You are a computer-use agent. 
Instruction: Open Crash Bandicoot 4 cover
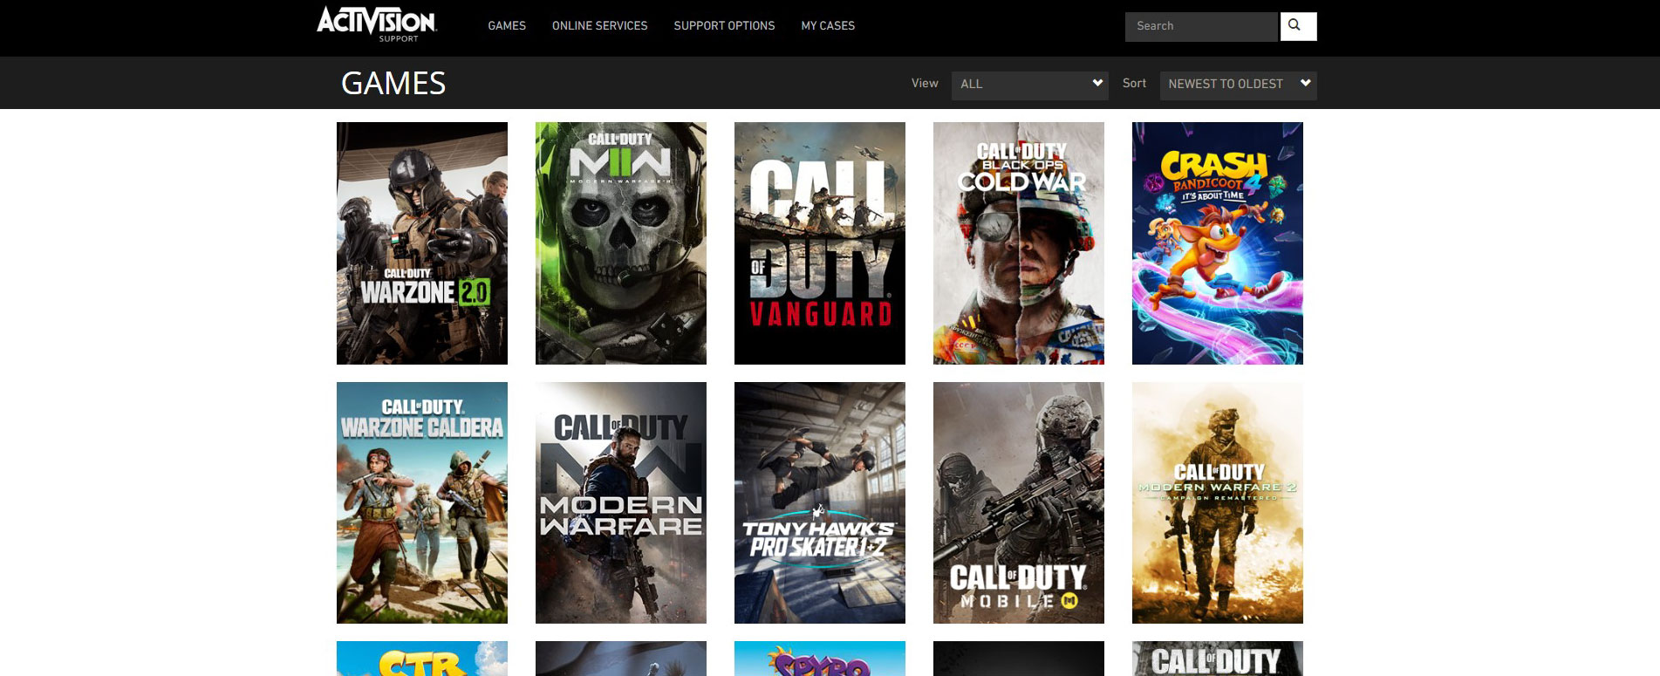1218,243
